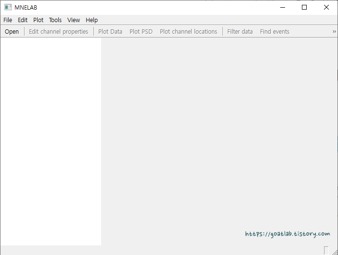Open the Help menu
This screenshot has height=255, width=338.
91,20
